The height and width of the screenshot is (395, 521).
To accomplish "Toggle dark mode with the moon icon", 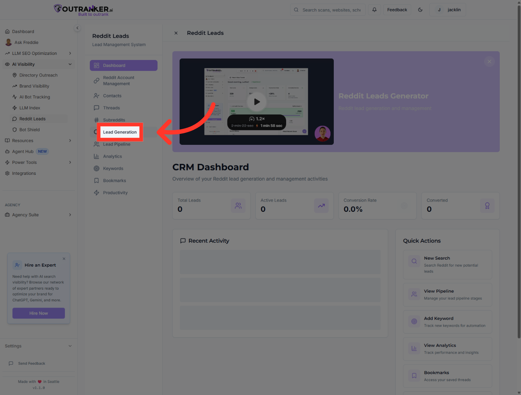I will click(x=420, y=10).
